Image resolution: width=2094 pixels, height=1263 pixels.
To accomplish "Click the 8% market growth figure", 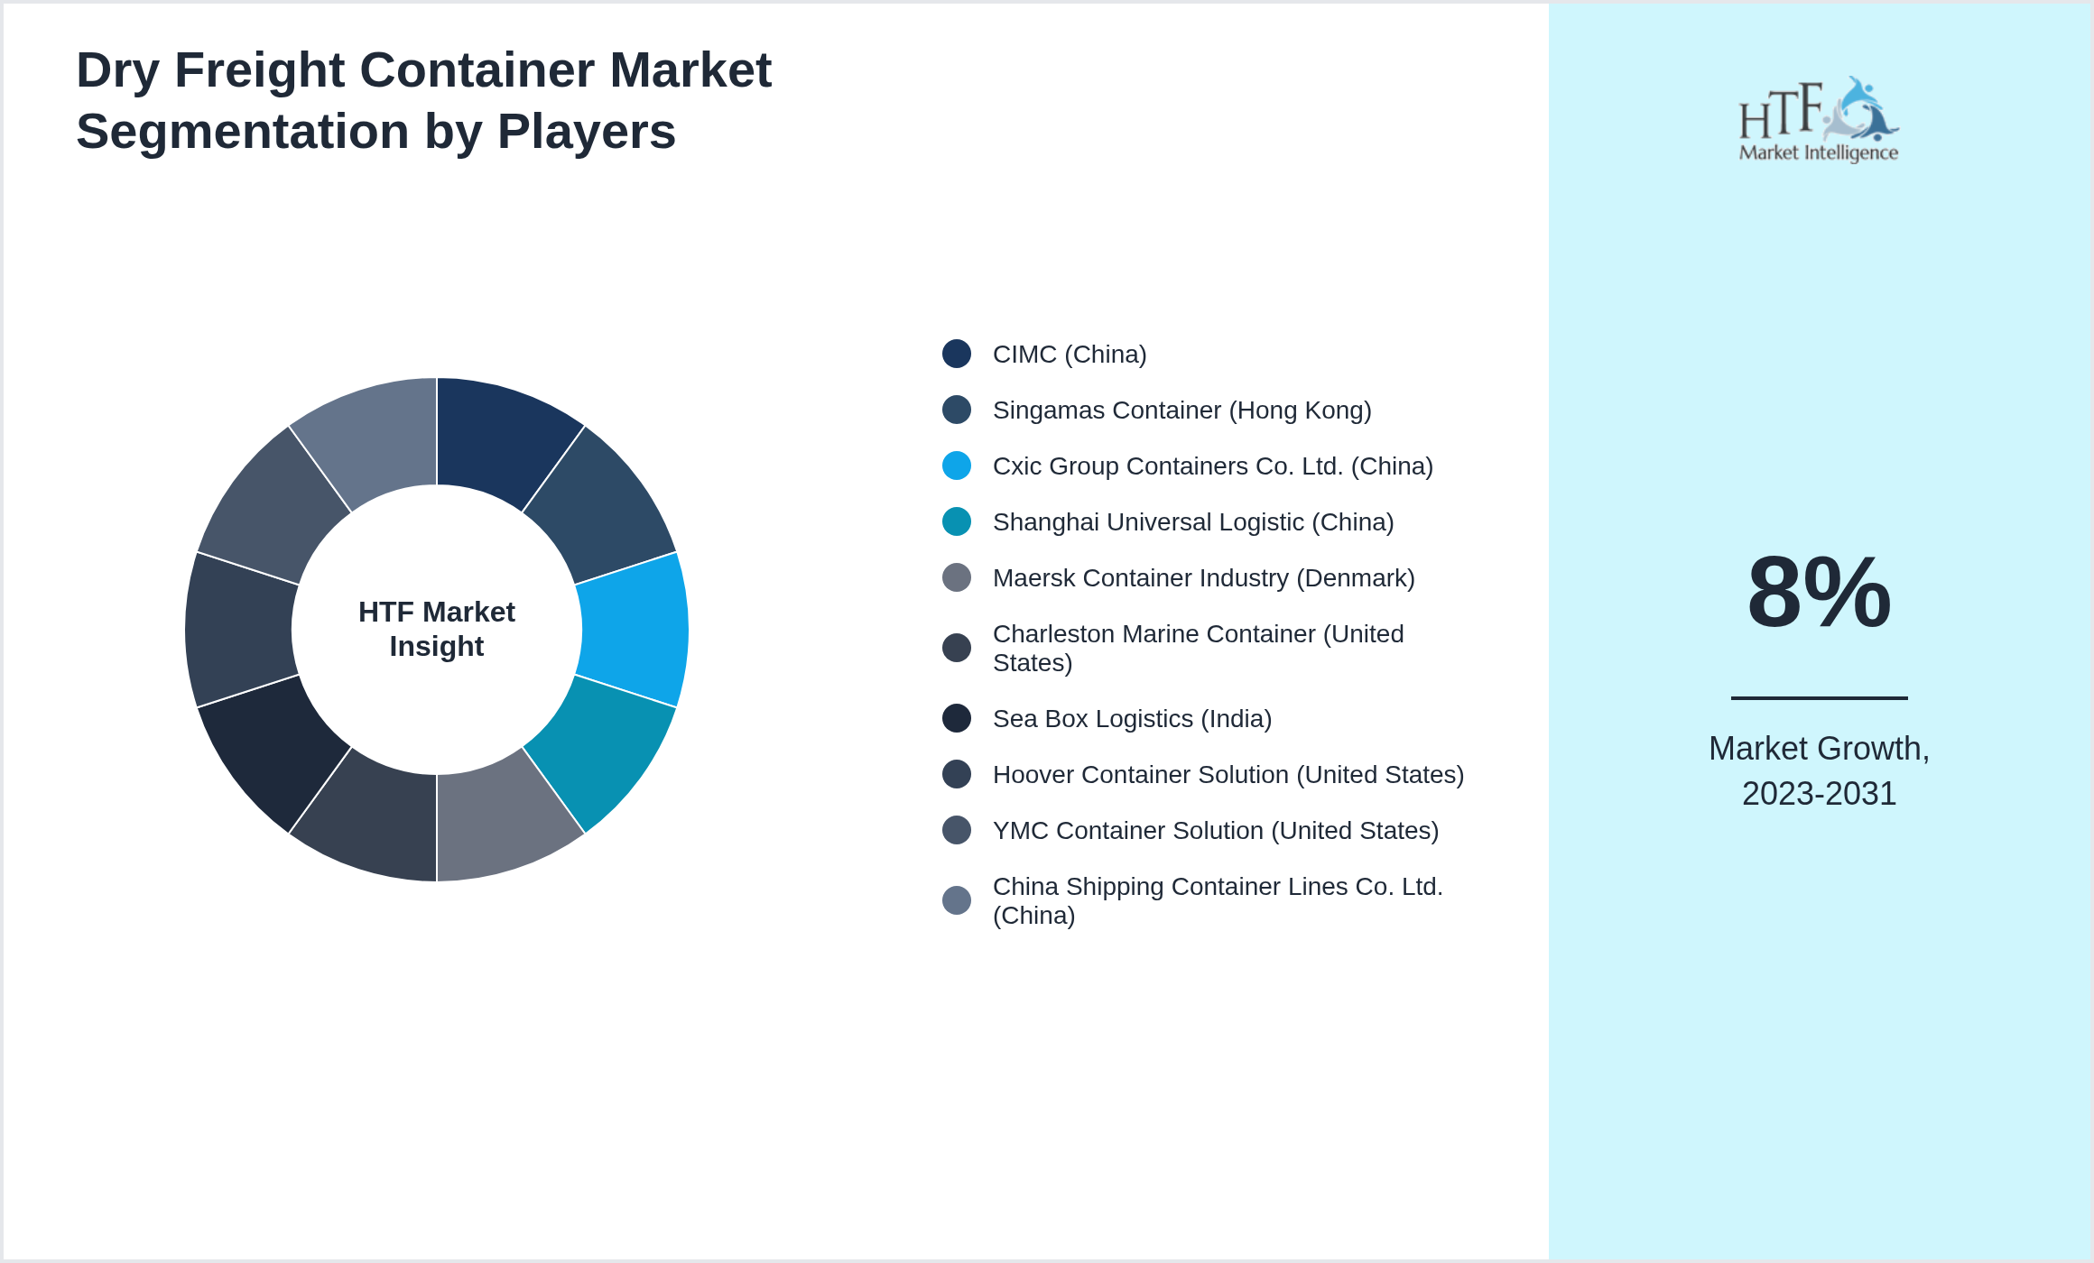I will point(1819,593).
